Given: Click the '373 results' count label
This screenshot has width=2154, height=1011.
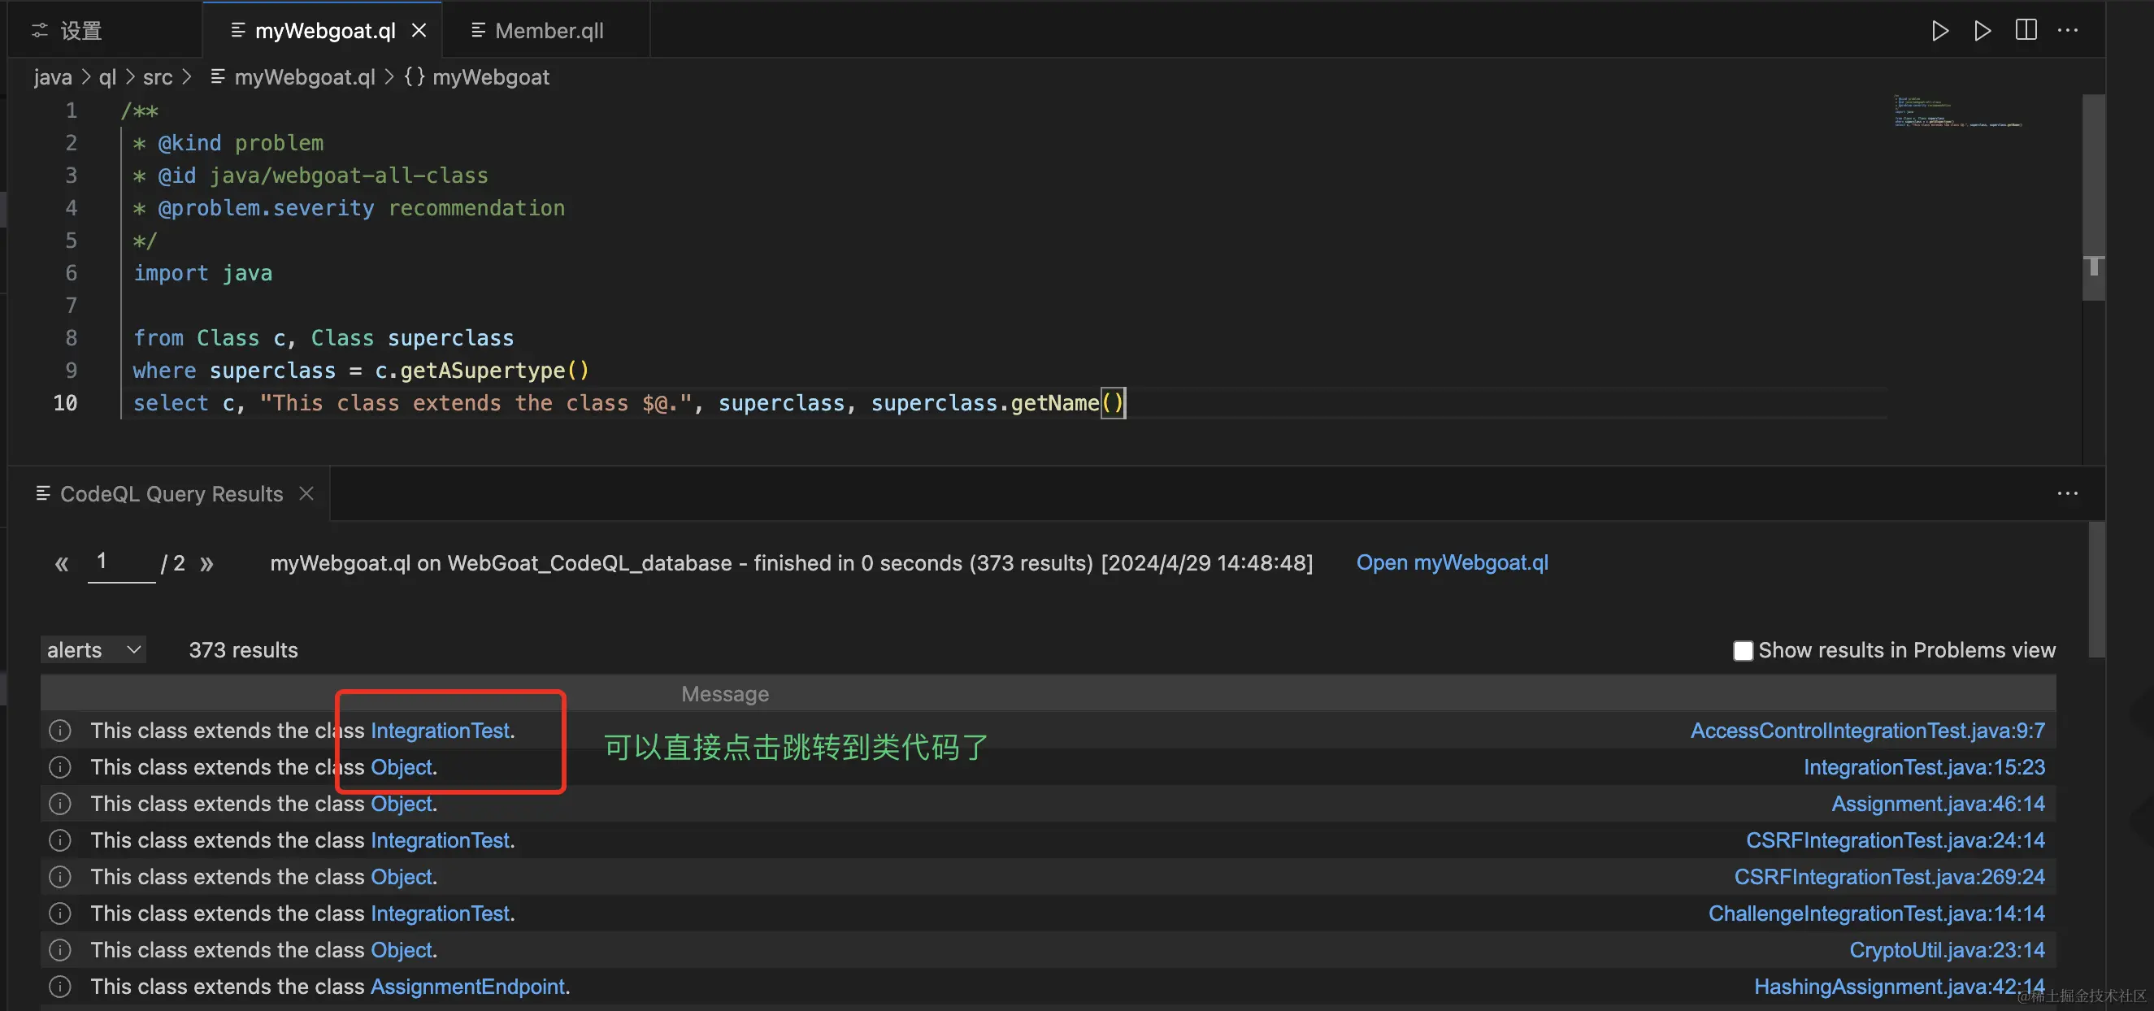Looking at the screenshot, I should (x=242, y=649).
